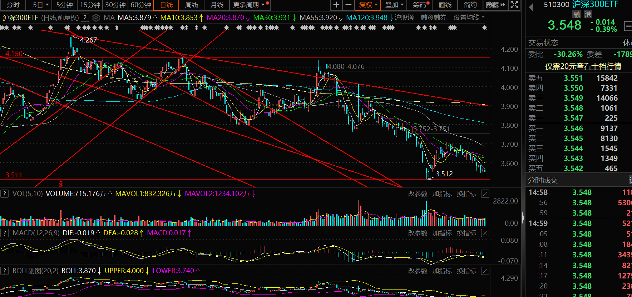Click 沪股通 label
Viewport: 632px width, 297px height.
[x=404, y=17]
